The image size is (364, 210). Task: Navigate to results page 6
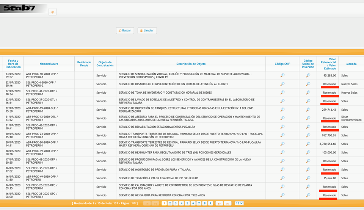[193, 203]
